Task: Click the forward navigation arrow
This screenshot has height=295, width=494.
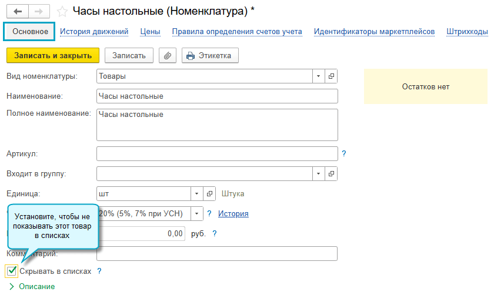Action: [x=39, y=11]
